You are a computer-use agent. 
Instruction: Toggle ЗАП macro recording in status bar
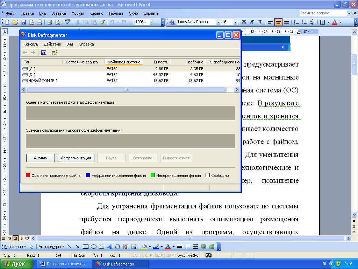click(x=136, y=255)
